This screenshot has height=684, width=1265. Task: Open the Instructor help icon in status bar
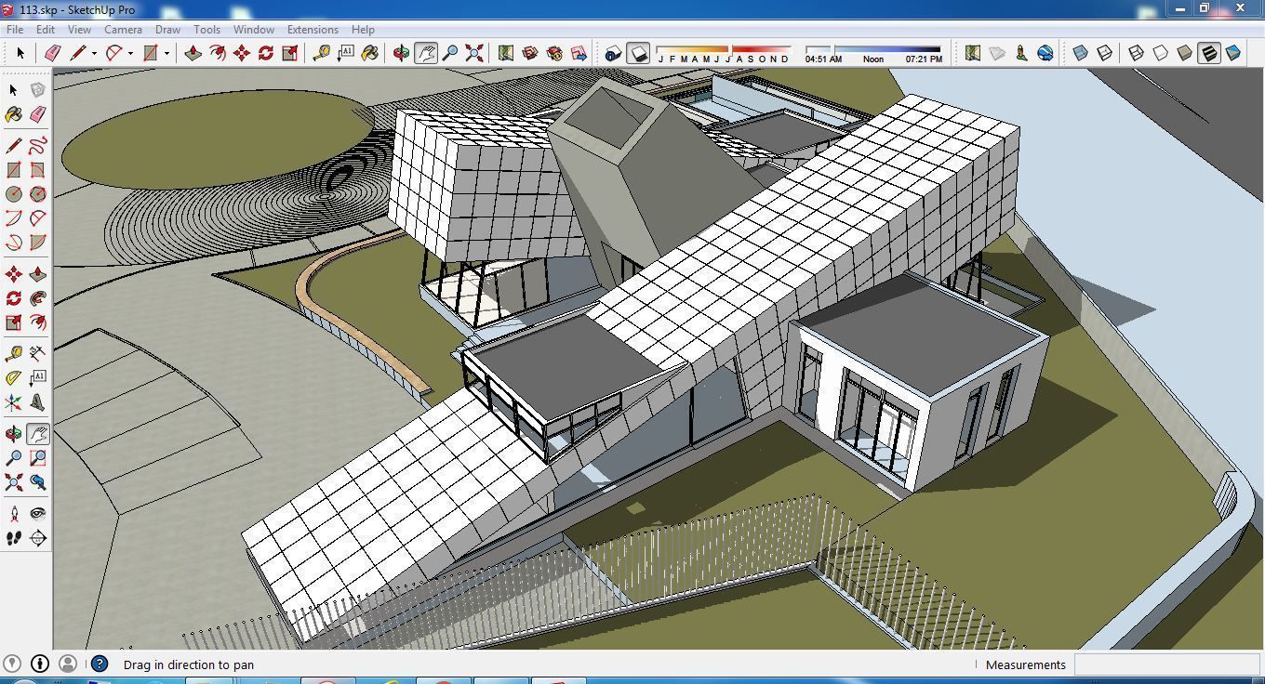coord(100,664)
